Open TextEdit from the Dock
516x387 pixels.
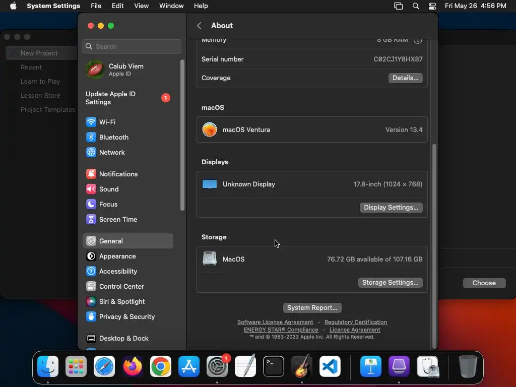tap(245, 366)
